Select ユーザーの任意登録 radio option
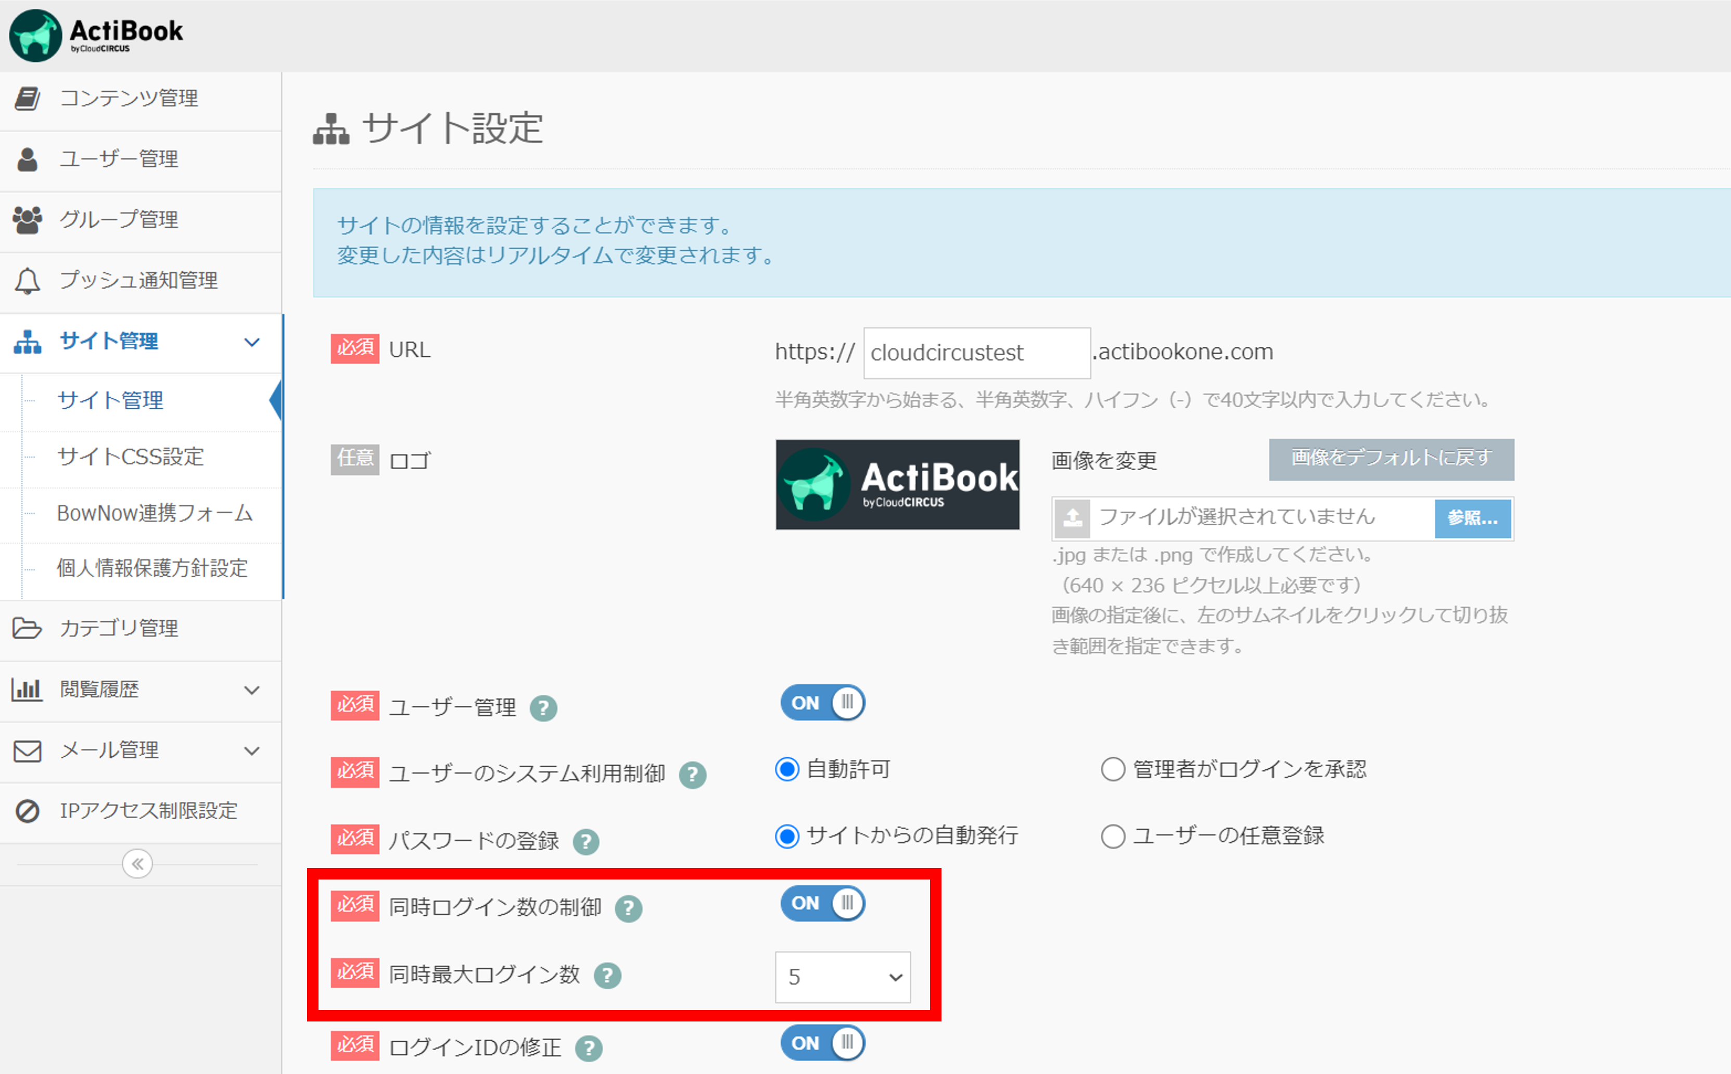This screenshot has height=1074, width=1731. (1113, 836)
